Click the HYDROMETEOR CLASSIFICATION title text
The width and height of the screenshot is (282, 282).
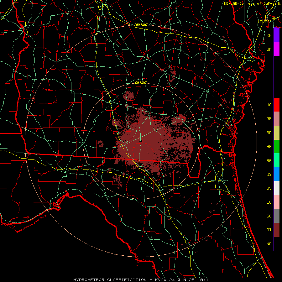(x=110, y=280)
